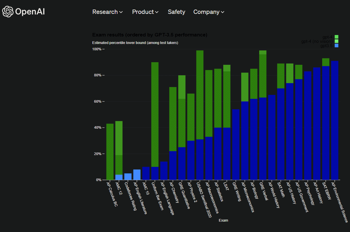
Task: Click the OpenAI logo icon
Action: 8,12
